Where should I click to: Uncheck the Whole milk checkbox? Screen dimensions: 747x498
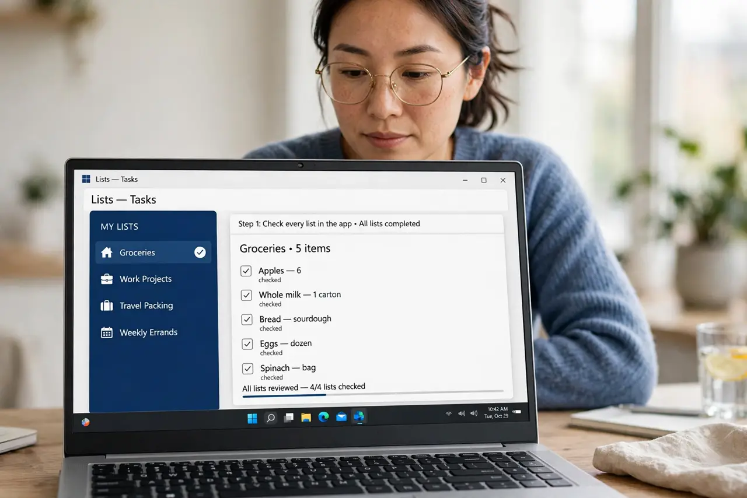pos(247,295)
